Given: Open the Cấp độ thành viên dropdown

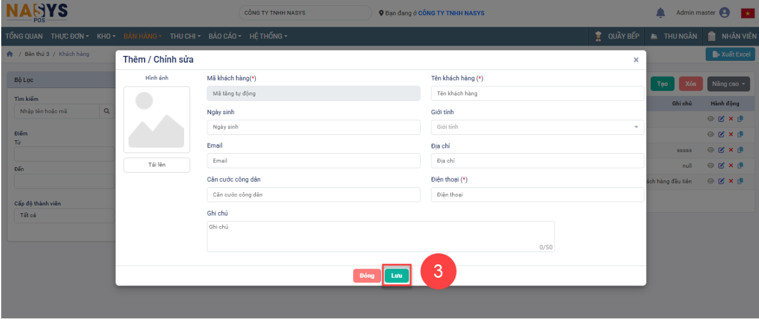Looking at the screenshot, I should [64, 216].
